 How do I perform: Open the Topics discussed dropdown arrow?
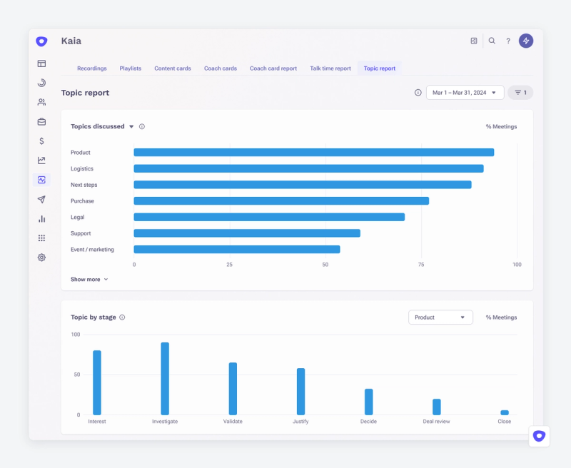coord(131,127)
